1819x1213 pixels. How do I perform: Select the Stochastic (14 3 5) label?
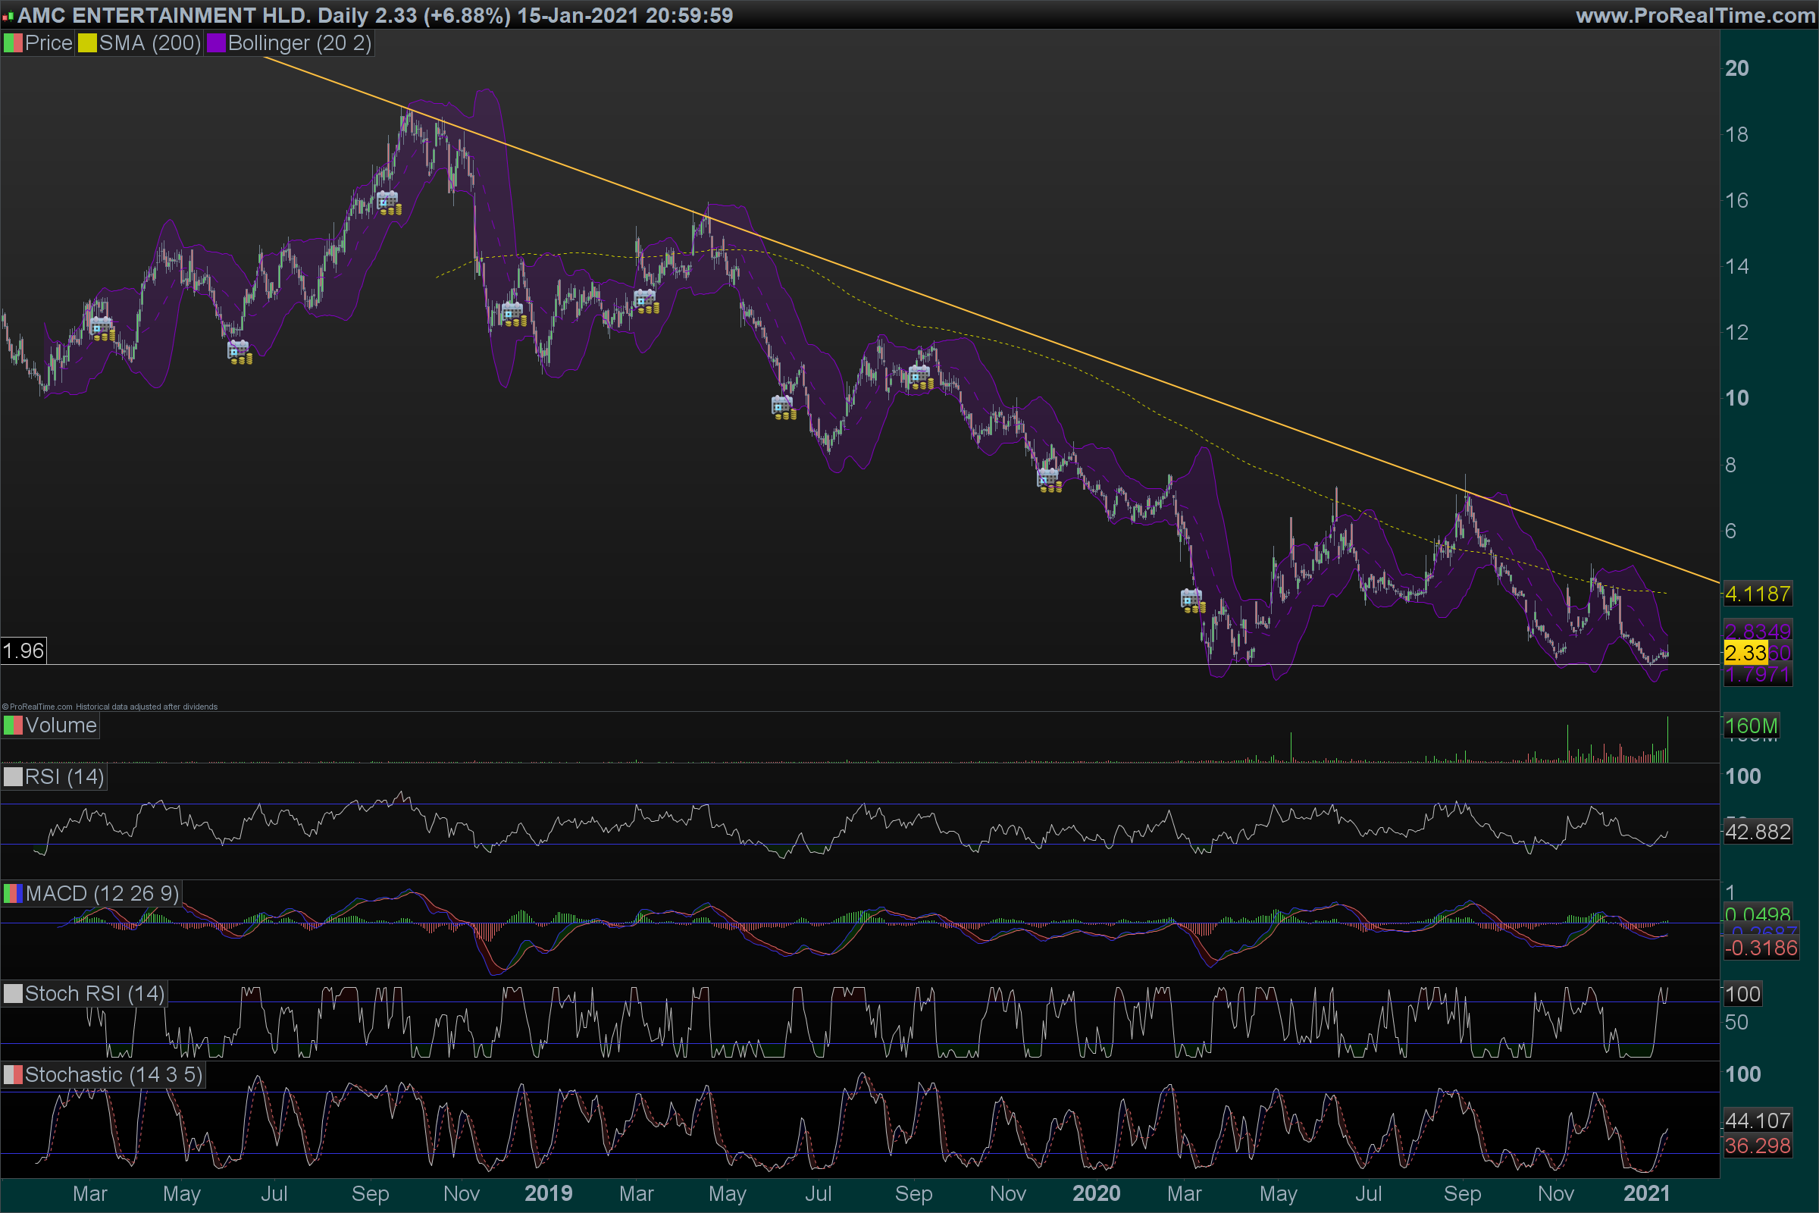point(113,1074)
